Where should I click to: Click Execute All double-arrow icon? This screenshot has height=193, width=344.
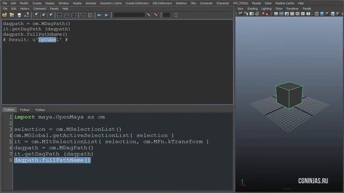99,15
